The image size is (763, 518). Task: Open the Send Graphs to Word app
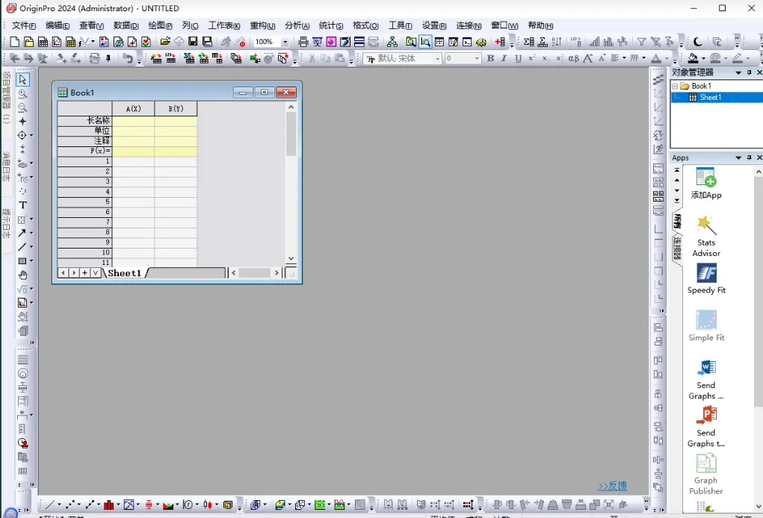pyautogui.click(x=706, y=379)
